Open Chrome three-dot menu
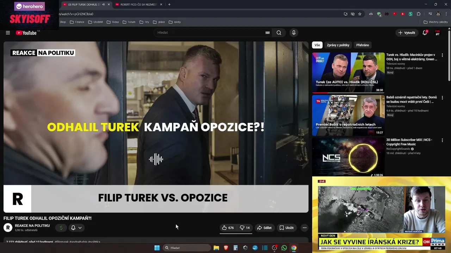451x253 pixels. pyautogui.click(x=446, y=14)
